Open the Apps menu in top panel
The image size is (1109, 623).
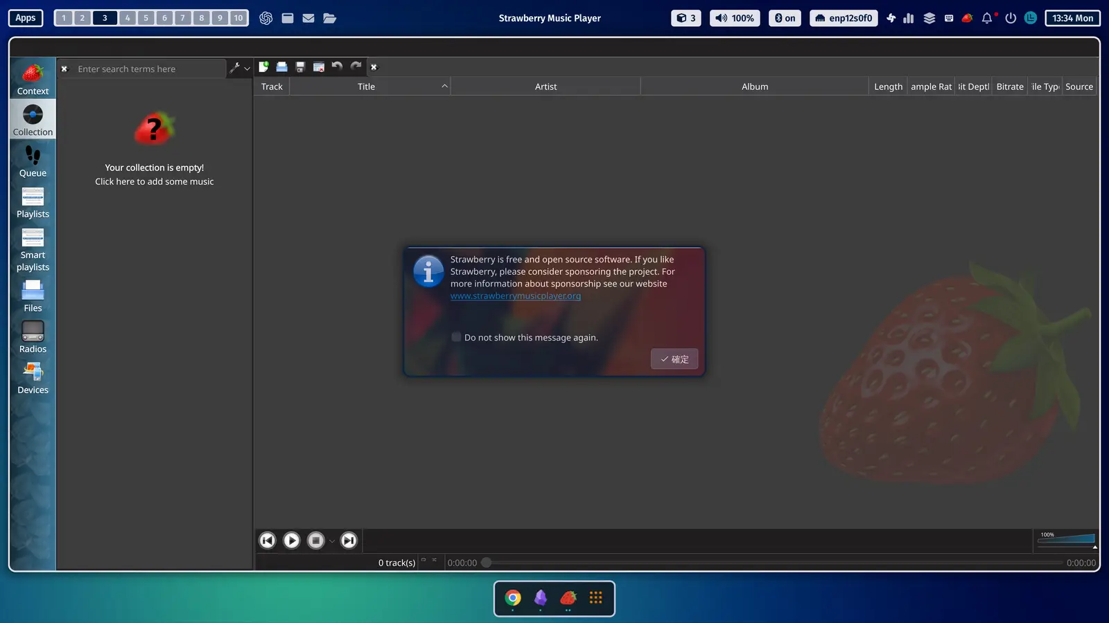26,18
